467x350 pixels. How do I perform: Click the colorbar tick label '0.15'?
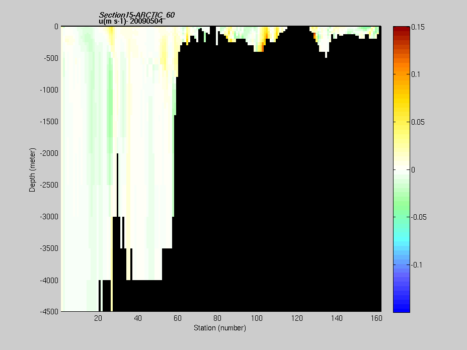[418, 27]
